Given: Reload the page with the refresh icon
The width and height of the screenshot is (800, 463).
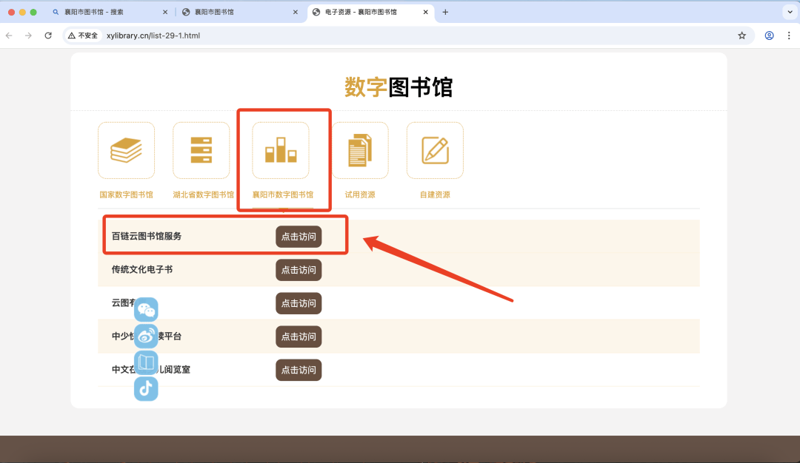Looking at the screenshot, I should coord(48,36).
